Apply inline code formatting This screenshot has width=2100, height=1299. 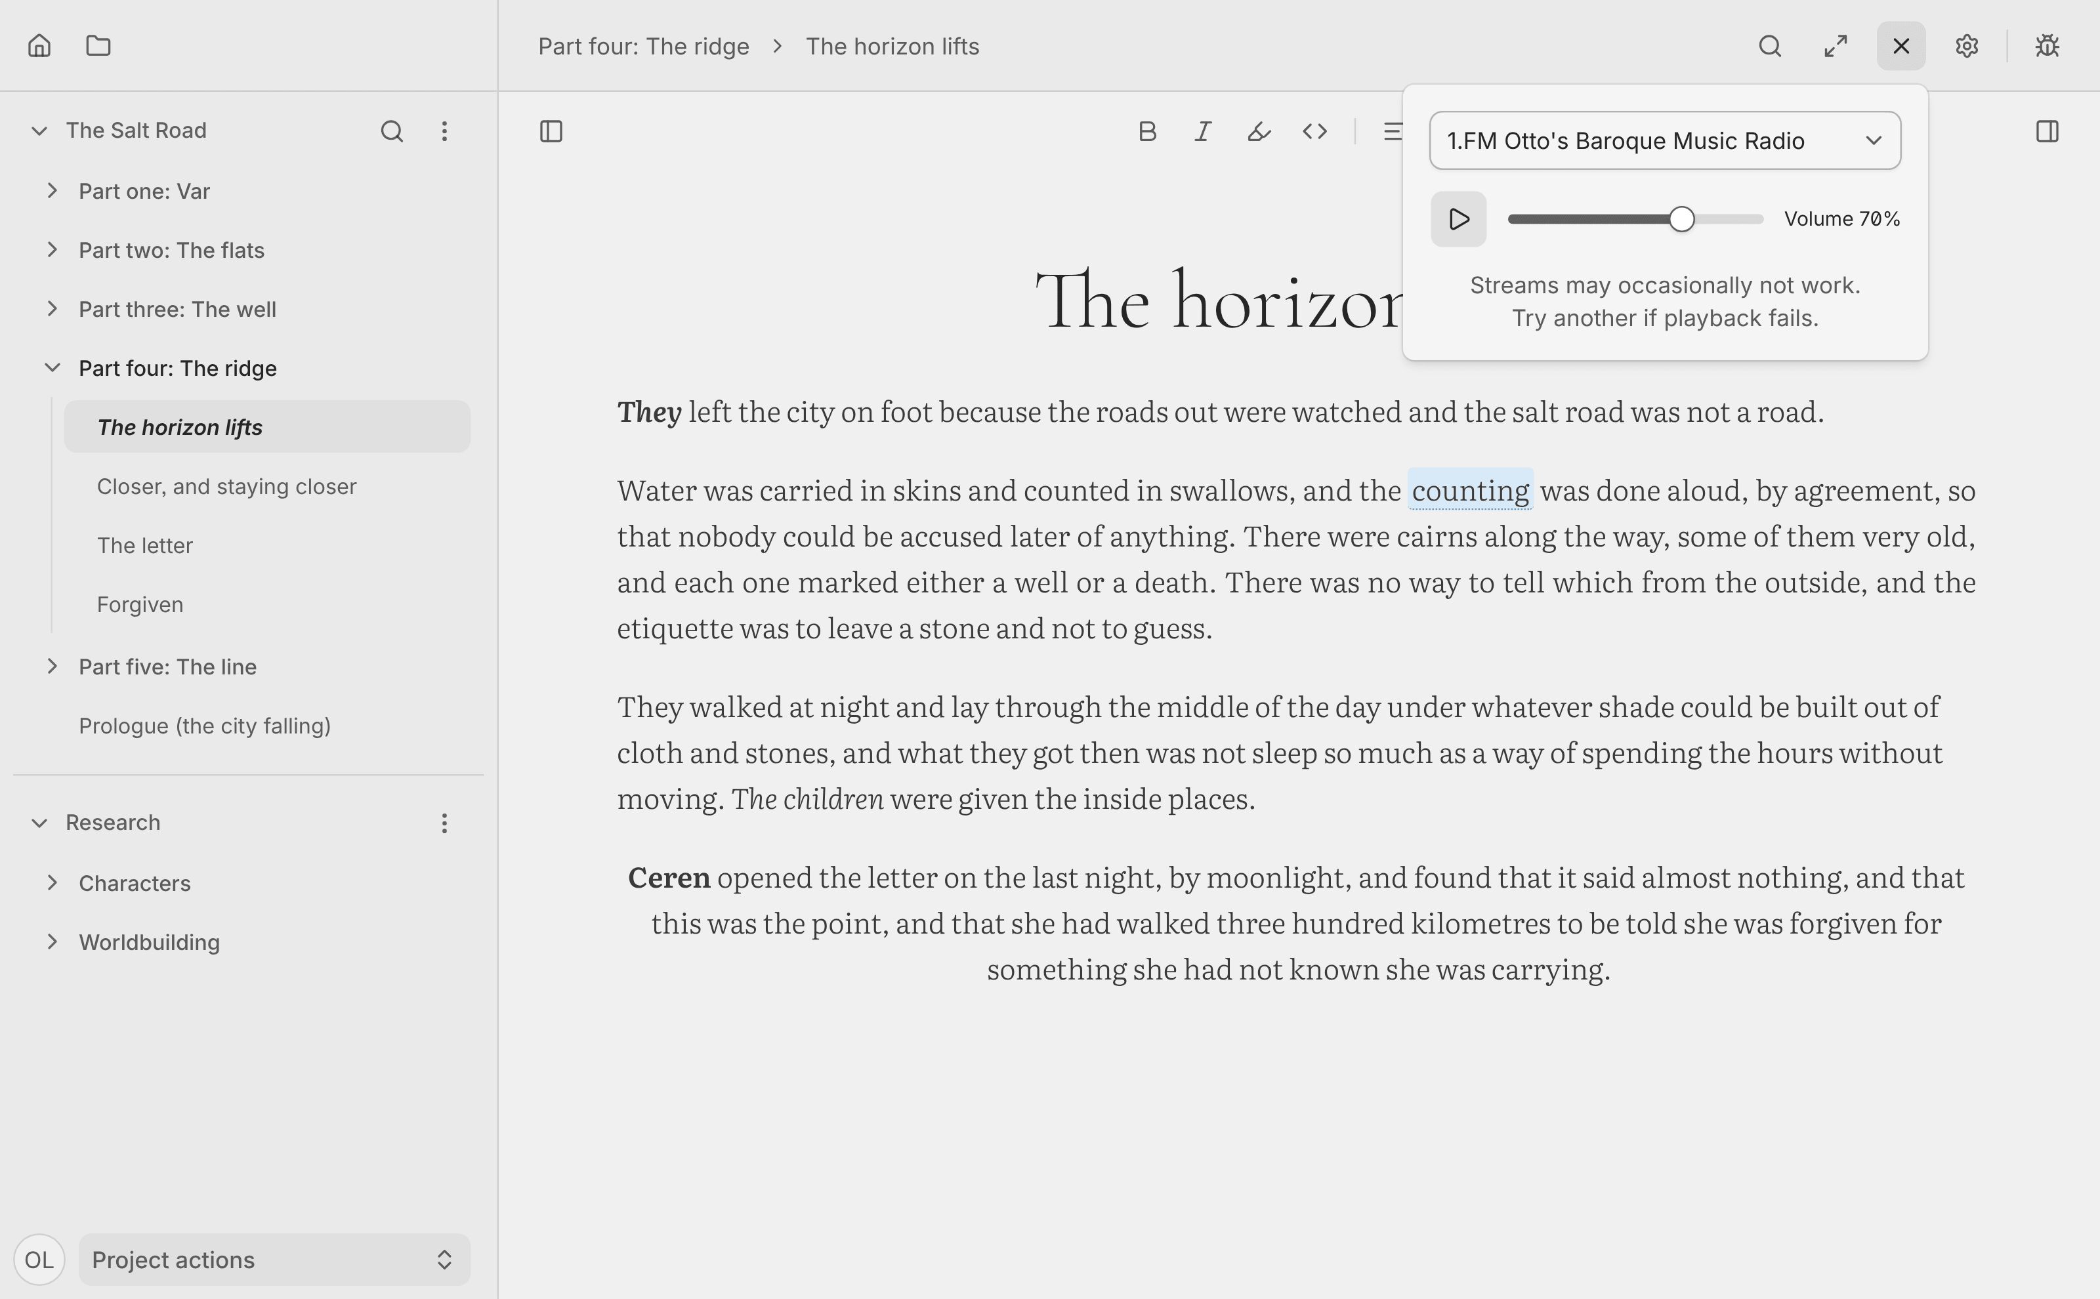point(1314,131)
